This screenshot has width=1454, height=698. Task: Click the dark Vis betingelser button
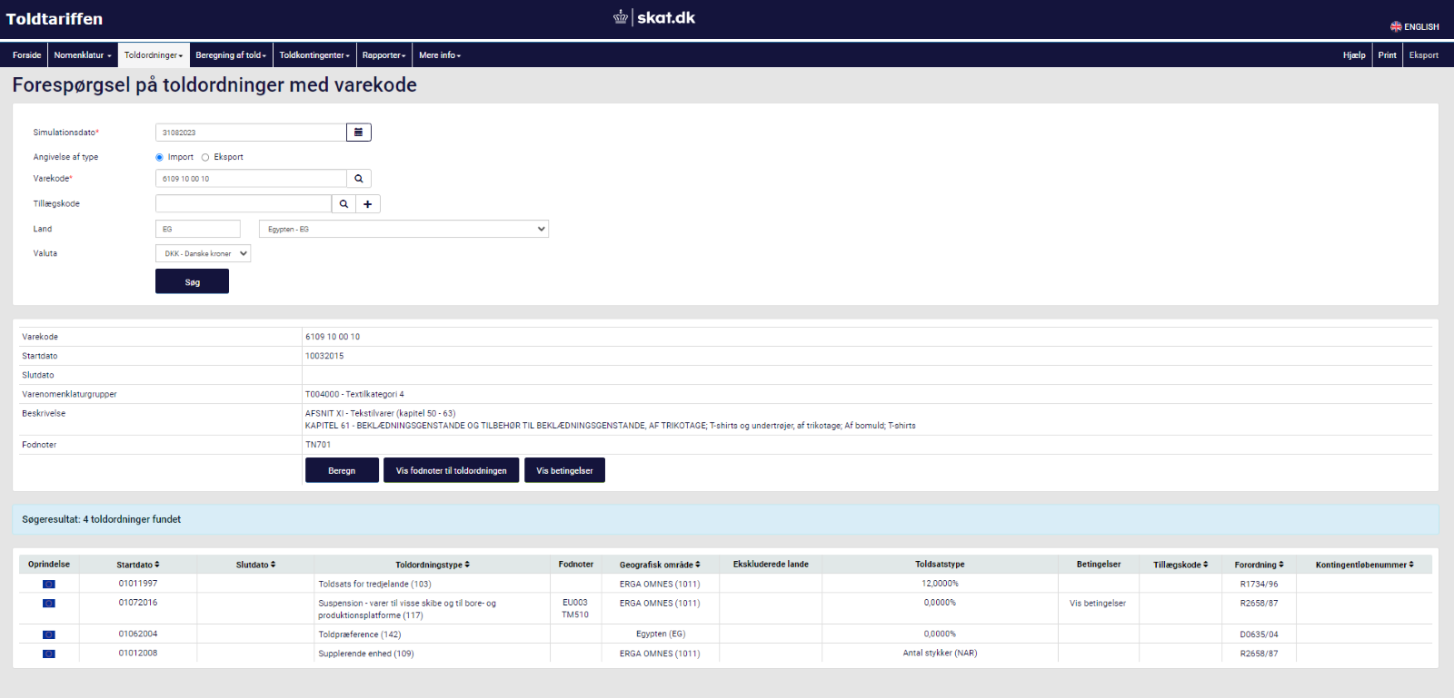(564, 470)
